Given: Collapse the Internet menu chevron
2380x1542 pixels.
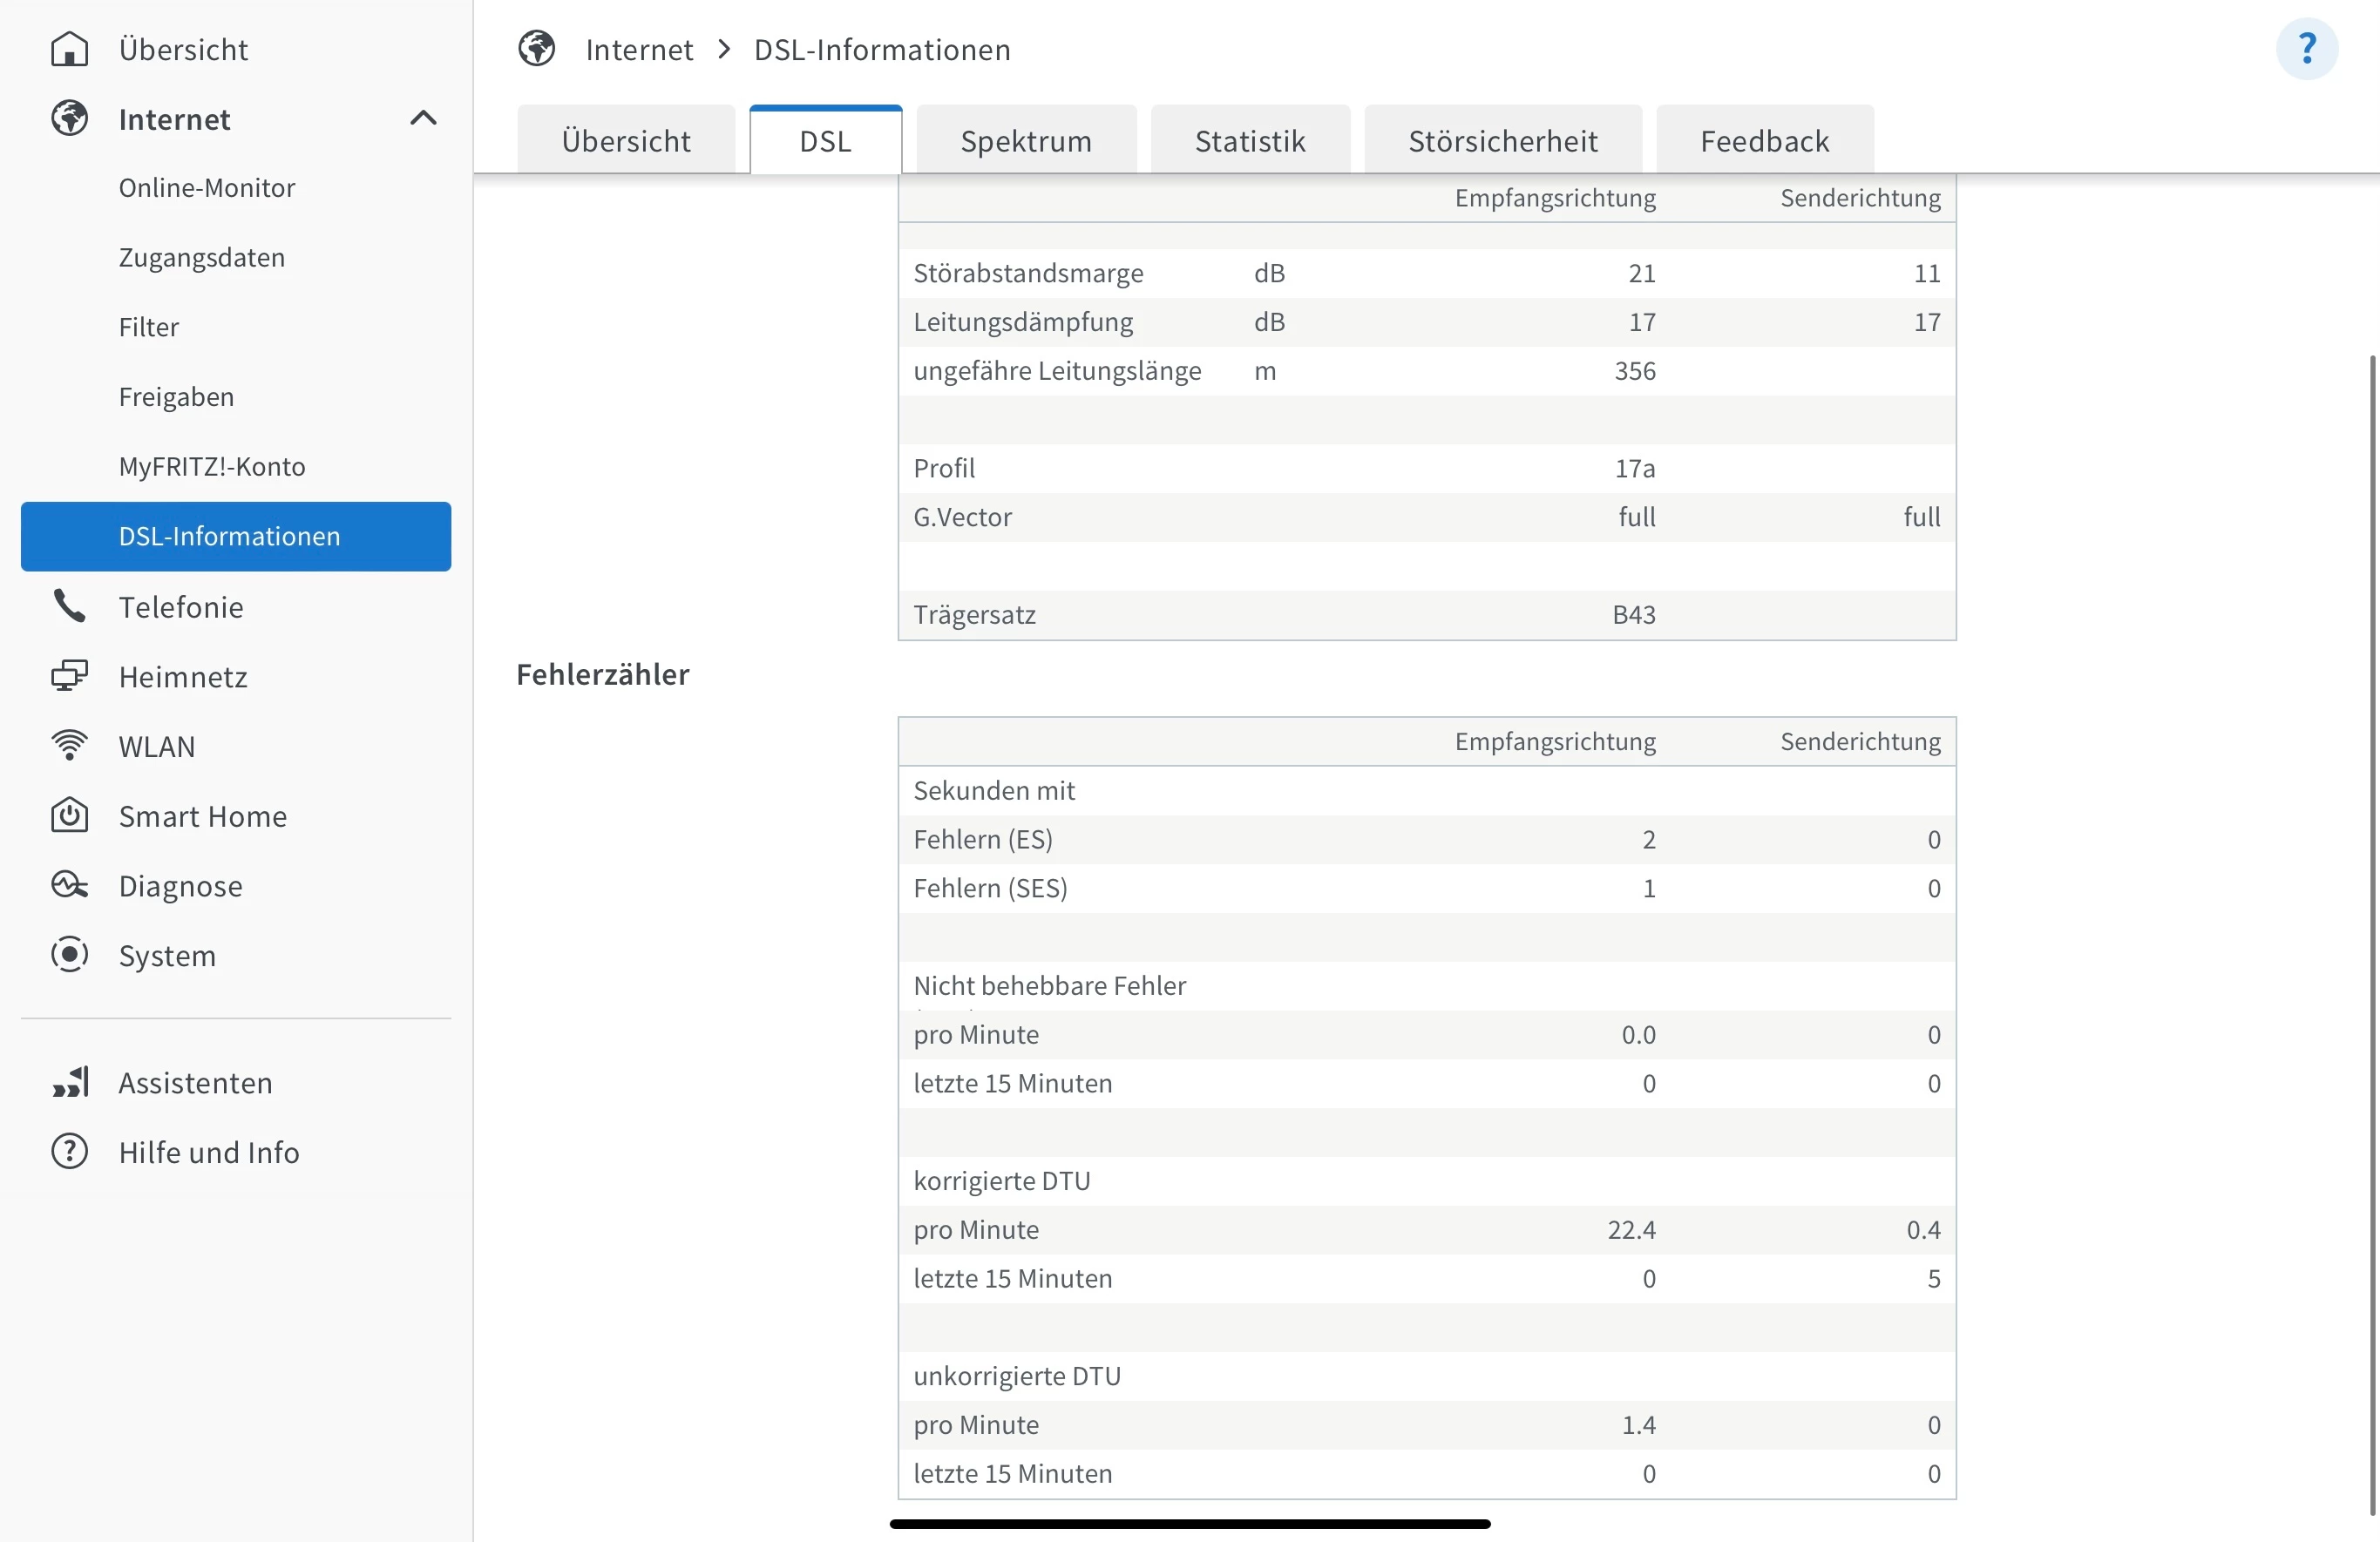Looking at the screenshot, I should coord(423,119).
